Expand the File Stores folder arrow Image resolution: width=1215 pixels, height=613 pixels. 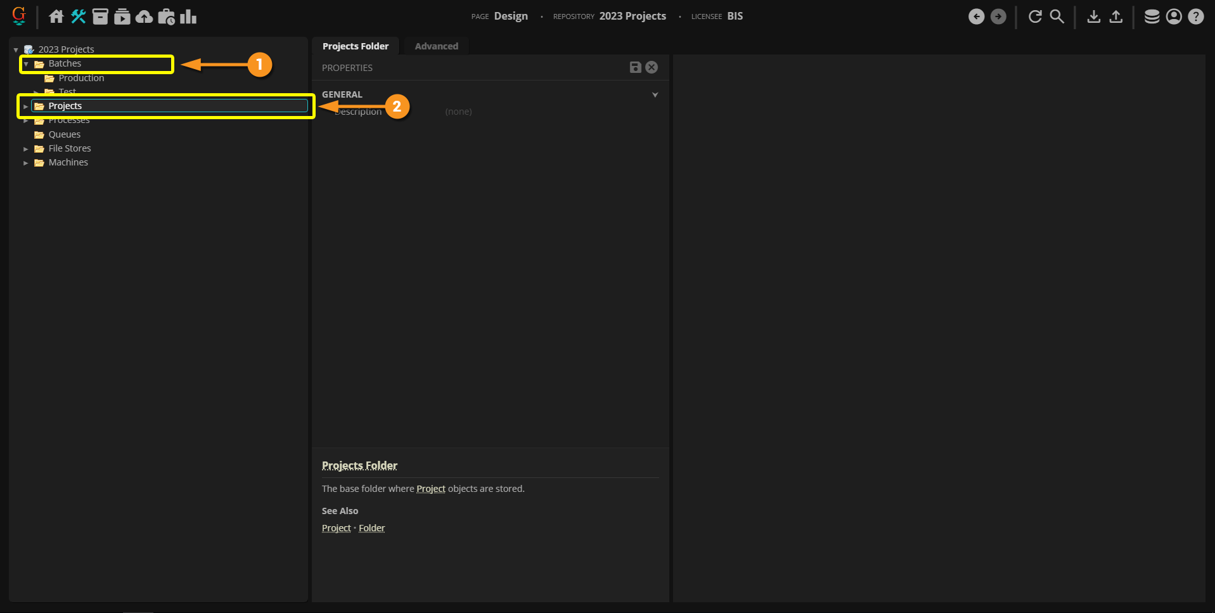[25, 149]
